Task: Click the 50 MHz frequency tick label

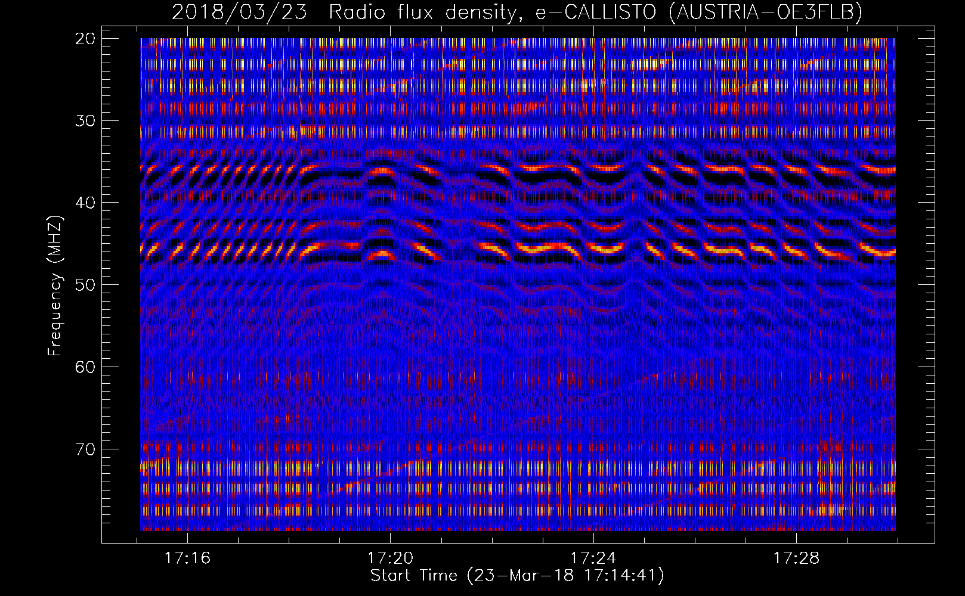Action: 85,285
